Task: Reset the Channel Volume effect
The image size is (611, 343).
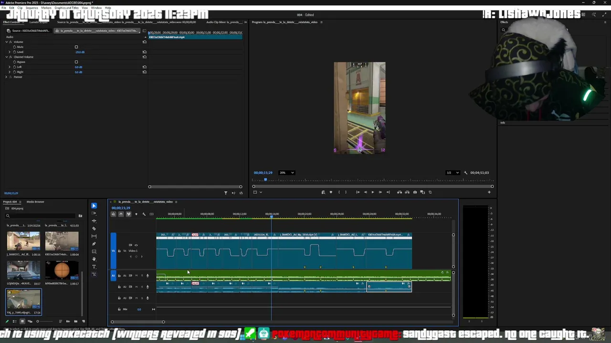Action: [145, 57]
